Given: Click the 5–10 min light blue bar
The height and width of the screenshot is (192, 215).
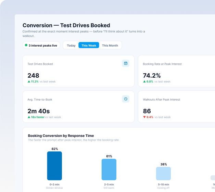Looking at the screenshot, I should (x=163, y=174).
